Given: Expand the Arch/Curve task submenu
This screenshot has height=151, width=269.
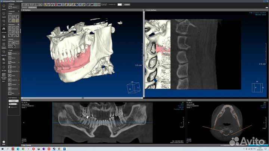Looking at the screenshot, I should pyautogui.click(x=19, y=54).
